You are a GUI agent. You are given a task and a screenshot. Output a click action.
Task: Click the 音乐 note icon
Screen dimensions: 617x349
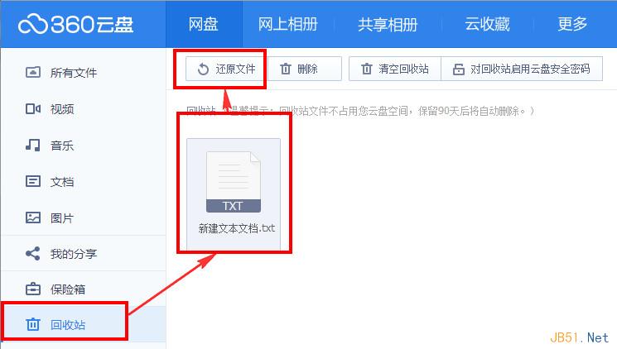pos(33,145)
